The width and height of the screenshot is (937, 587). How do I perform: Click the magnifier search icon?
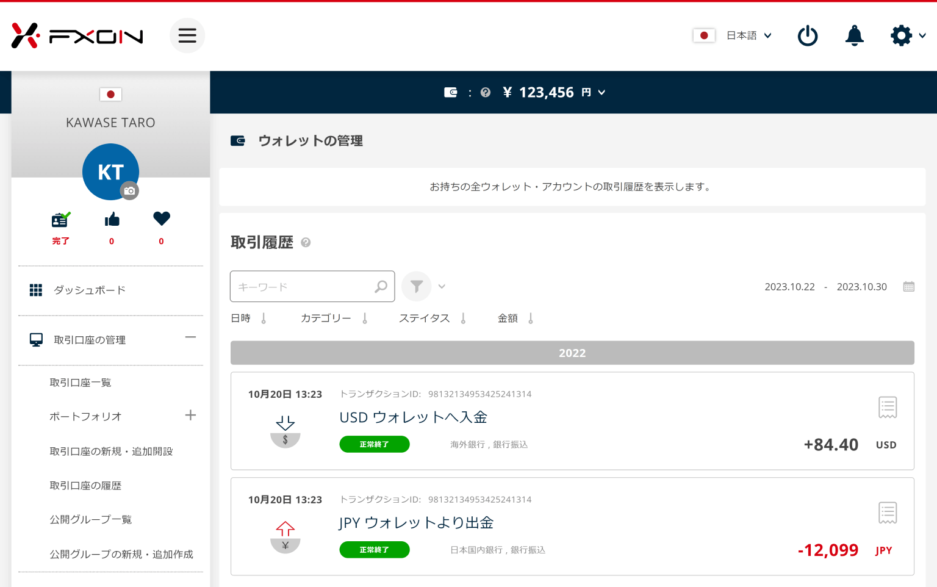(381, 286)
